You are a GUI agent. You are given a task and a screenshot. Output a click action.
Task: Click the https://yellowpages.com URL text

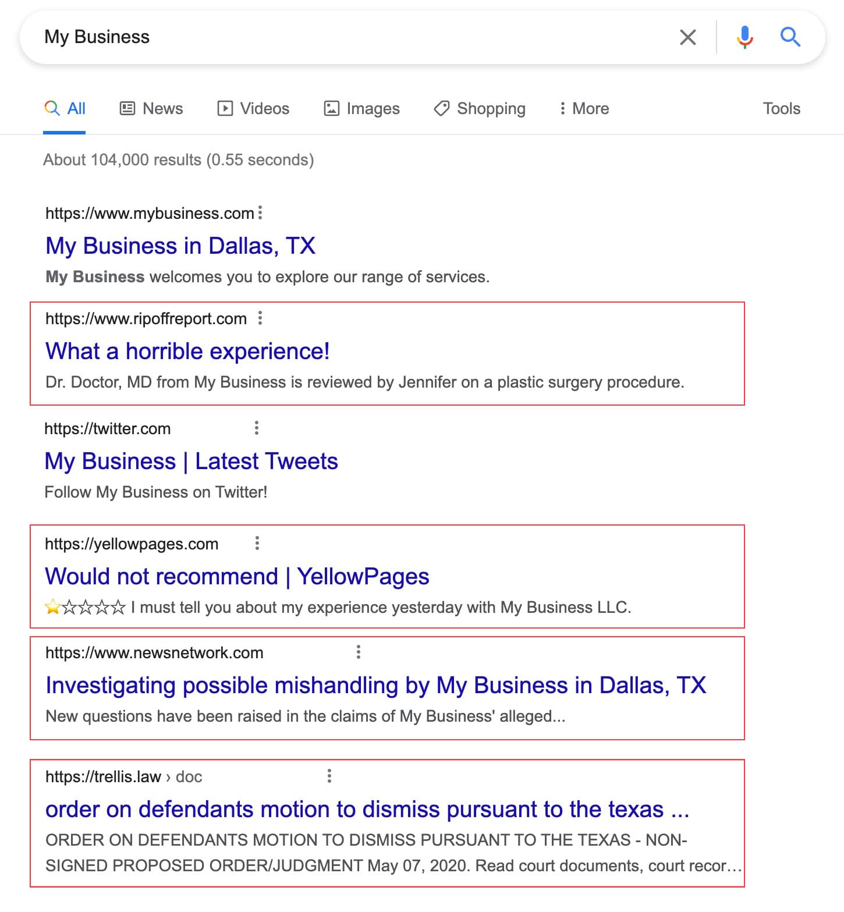[132, 544]
